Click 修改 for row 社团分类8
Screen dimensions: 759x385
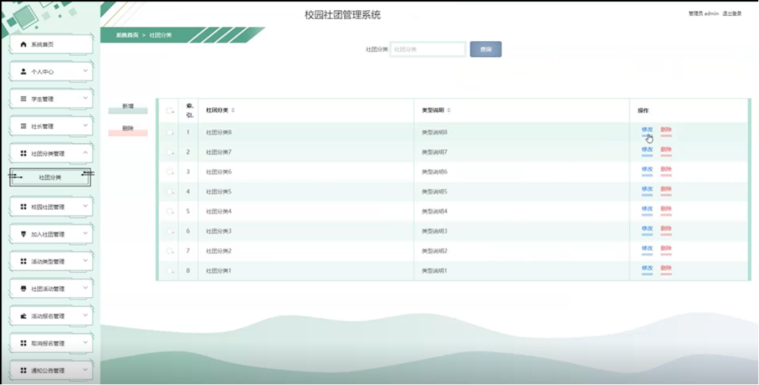pos(647,129)
